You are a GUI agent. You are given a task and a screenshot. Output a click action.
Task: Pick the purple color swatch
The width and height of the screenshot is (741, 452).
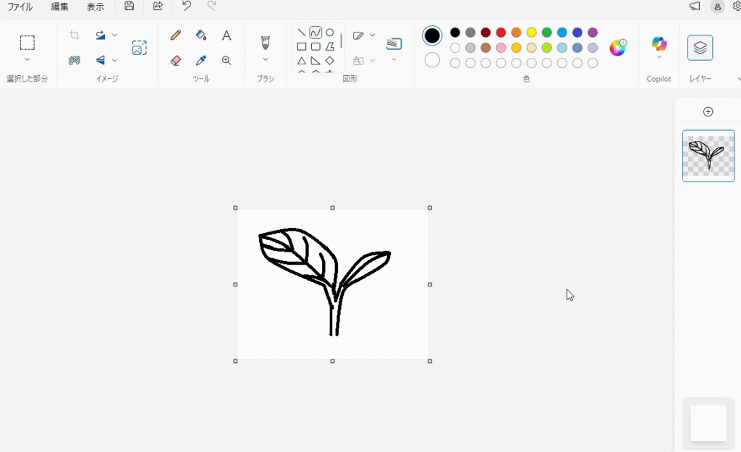tap(593, 32)
